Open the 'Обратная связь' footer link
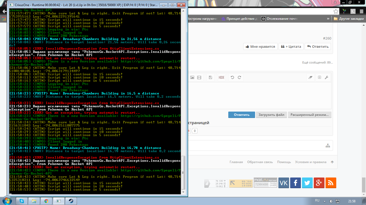This screenshot has height=205, width=366. (260, 162)
